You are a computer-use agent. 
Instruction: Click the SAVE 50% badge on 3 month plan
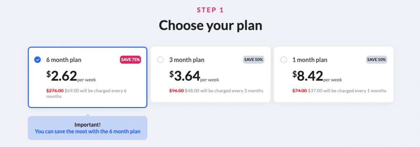253,59
